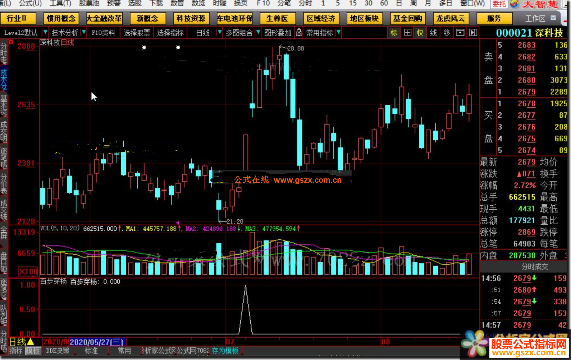Image resolution: width=571 pixels, height=360 pixels.
Task: Expand the 常用指标 dropdown arrow
Action: click(338, 33)
